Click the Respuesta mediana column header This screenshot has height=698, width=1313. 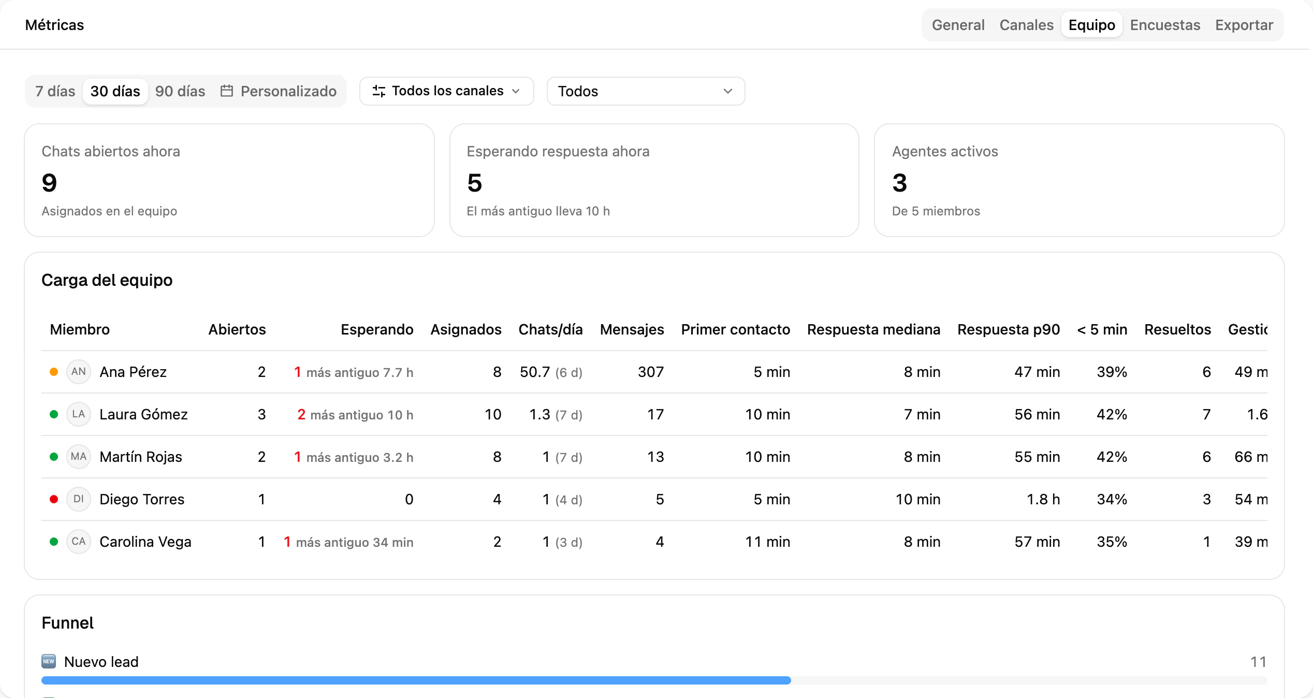[x=873, y=329]
